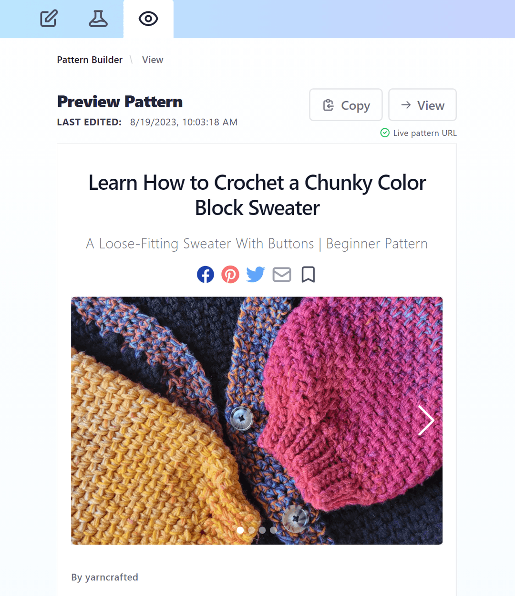The image size is (515, 596).
Task: Select the first carousel dot
Action: (240, 530)
